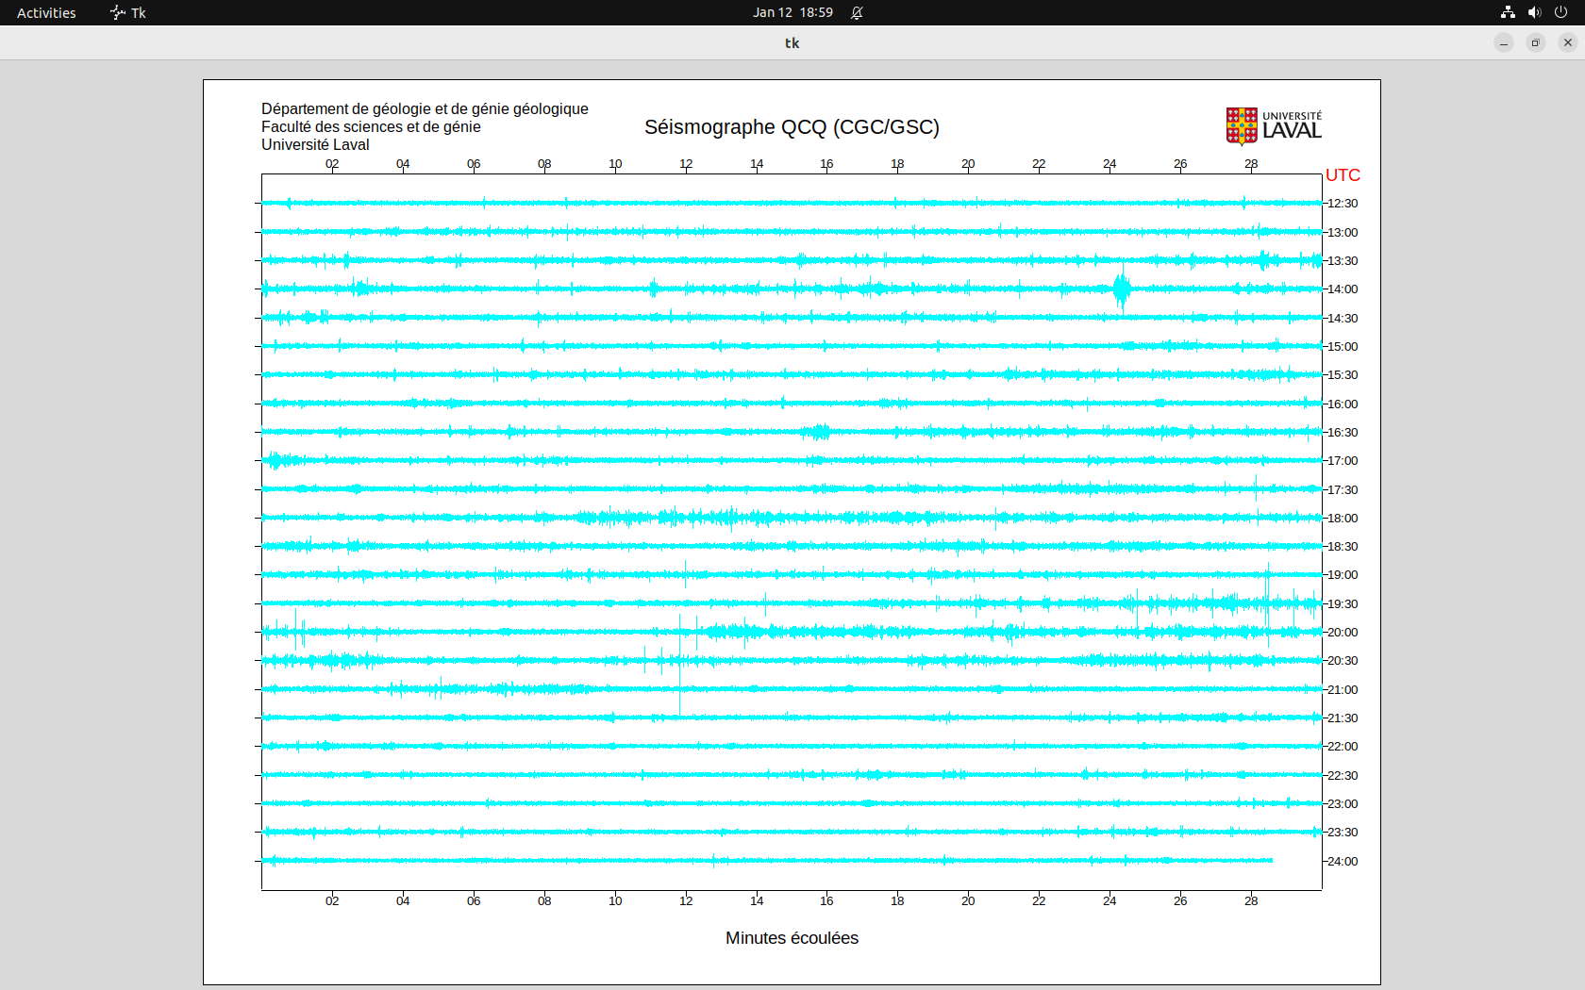Click the red UTC axis label
This screenshot has height=990, width=1585.
(x=1343, y=175)
